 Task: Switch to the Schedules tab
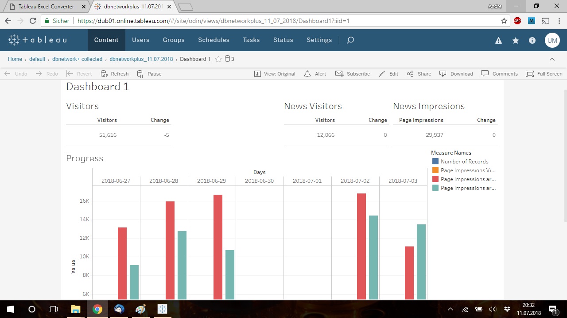[214, 40]
